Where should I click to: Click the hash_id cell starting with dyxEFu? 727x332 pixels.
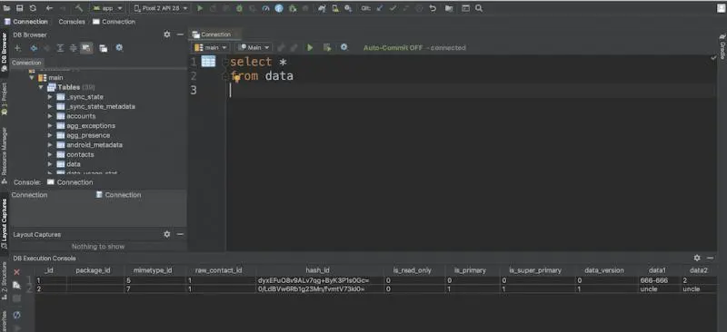tap(320, 280)
